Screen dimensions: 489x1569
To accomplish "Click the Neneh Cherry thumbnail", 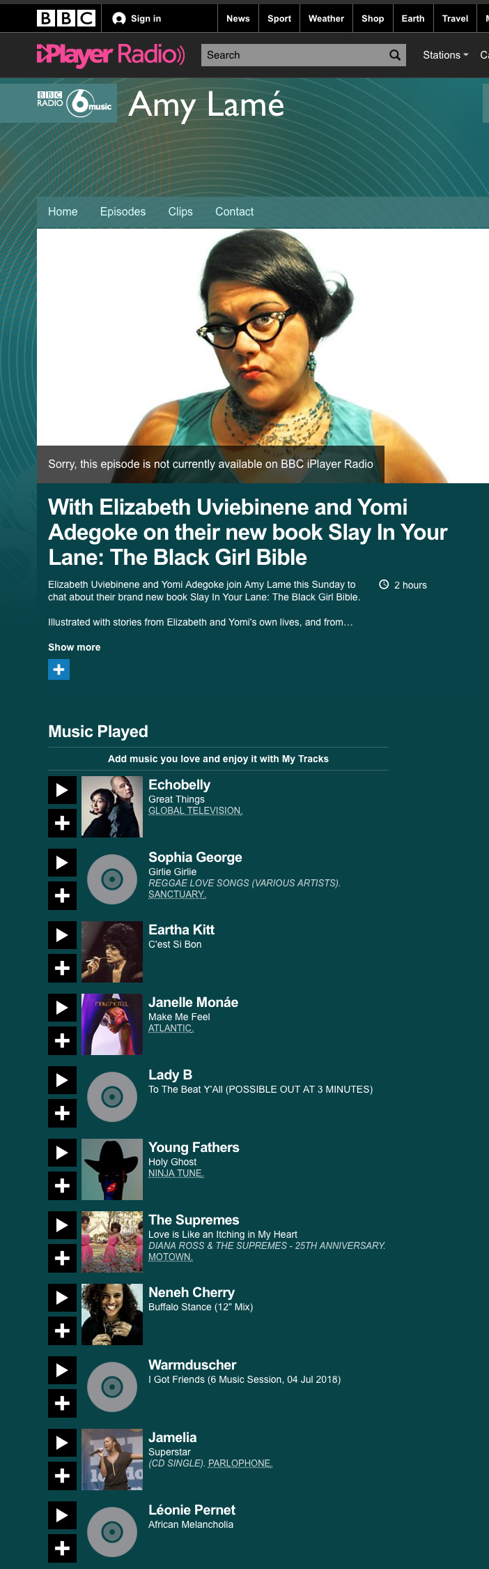I will pyautogui.click(x=112, y=1314).
